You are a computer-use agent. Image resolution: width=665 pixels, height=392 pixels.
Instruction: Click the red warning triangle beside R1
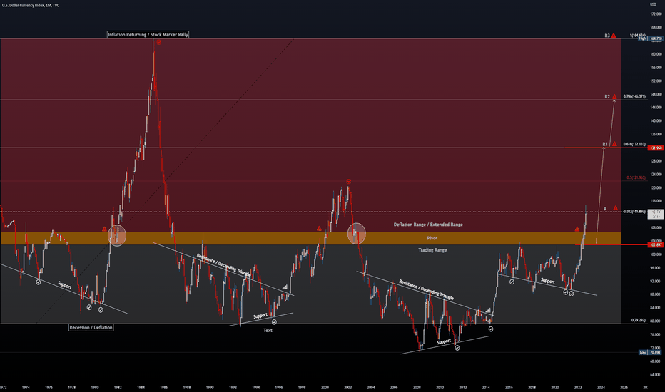614,144
